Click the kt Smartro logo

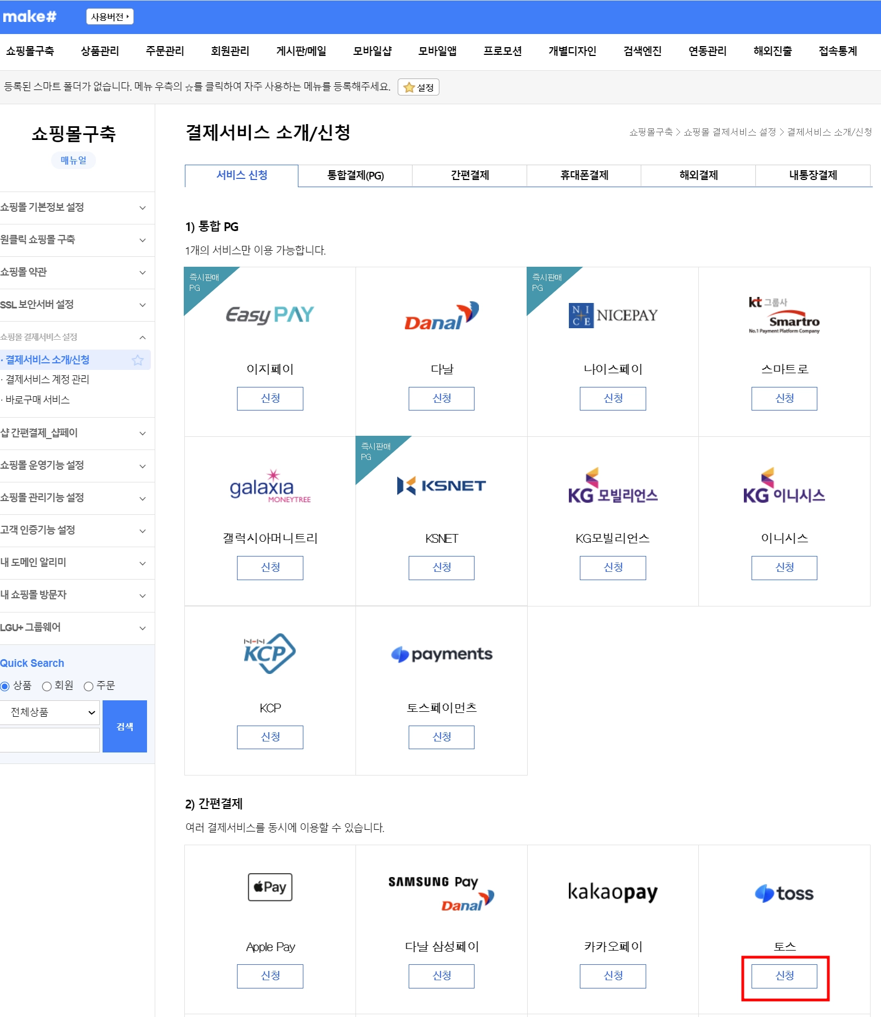tap(784, 315)
